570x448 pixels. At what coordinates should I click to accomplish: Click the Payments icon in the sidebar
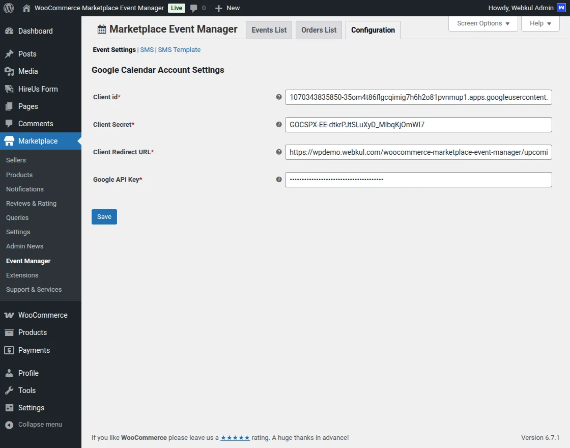pyautogui.click(x=10, y=350)
